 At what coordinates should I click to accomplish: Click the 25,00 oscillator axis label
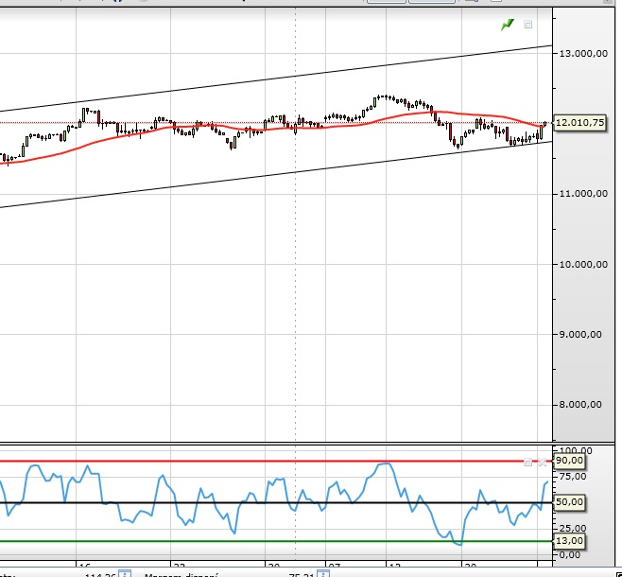572,529
